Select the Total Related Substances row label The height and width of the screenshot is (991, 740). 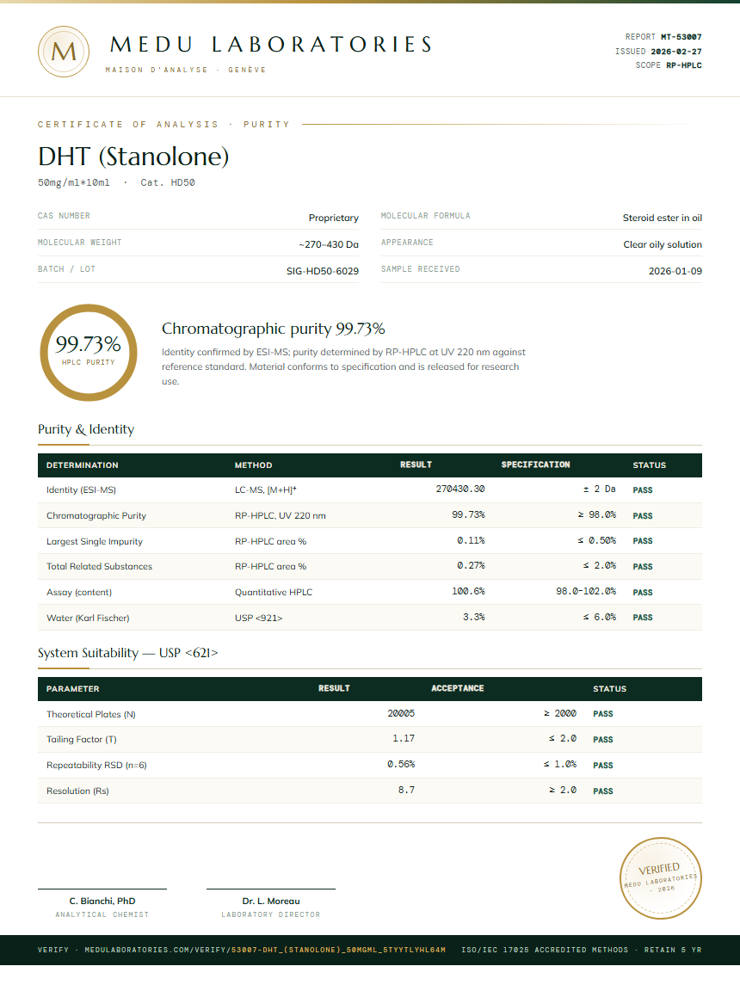(99, 566)
